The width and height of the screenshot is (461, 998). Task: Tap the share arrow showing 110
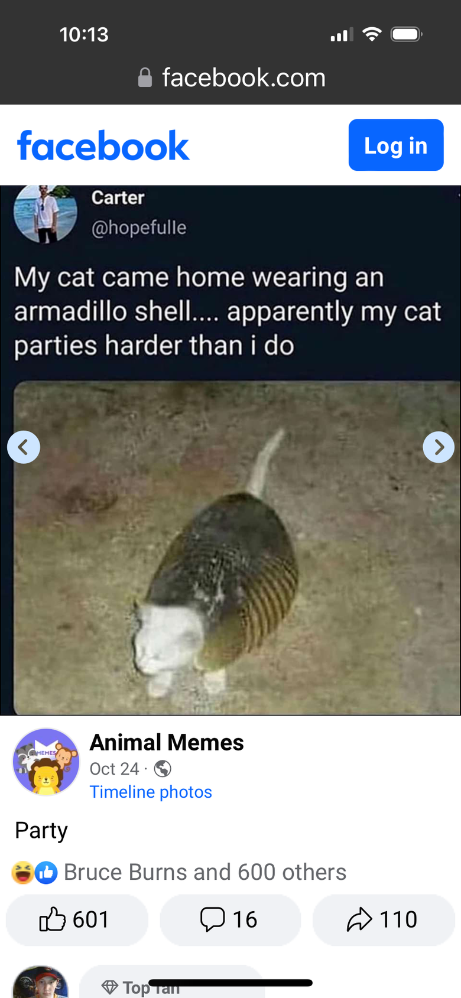coord(384,919)
